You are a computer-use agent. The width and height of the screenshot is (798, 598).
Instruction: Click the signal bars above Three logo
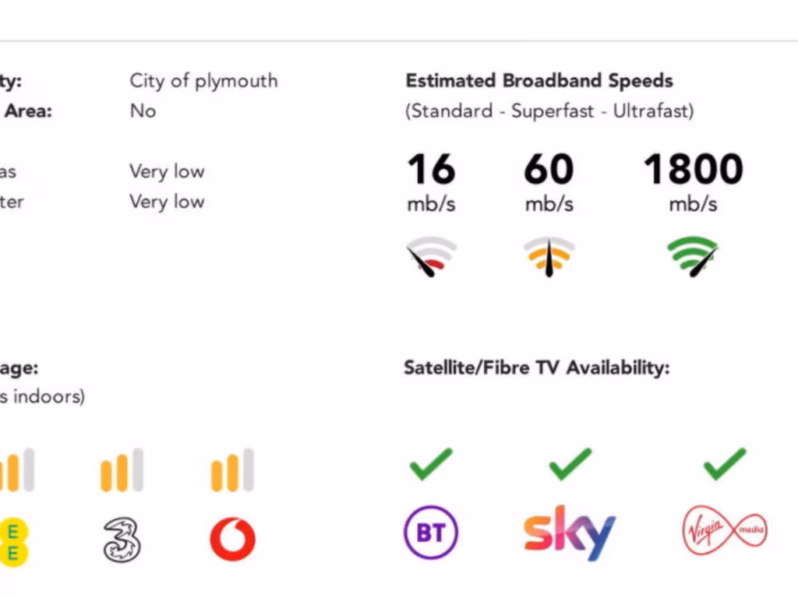[x=122, y=470]
